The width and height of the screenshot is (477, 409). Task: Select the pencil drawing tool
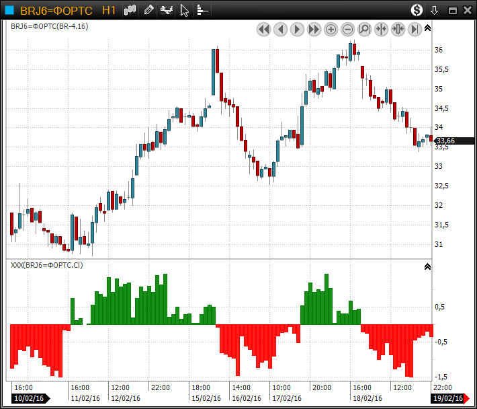(x=148, y=10)
